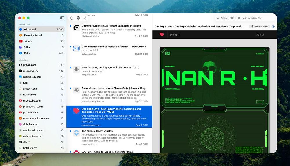Viewport: 290px width, 166px height.
Task: Click the amazon.com favicon icon
Action: click(20, 88)
